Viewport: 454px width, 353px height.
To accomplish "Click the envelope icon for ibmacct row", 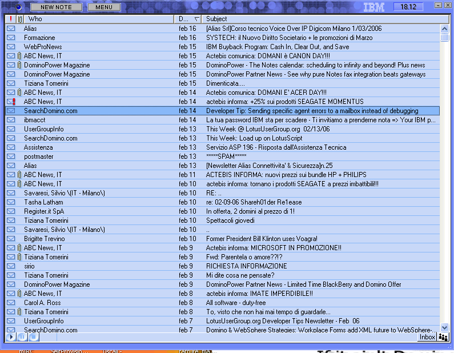I will tap(11, 120).
